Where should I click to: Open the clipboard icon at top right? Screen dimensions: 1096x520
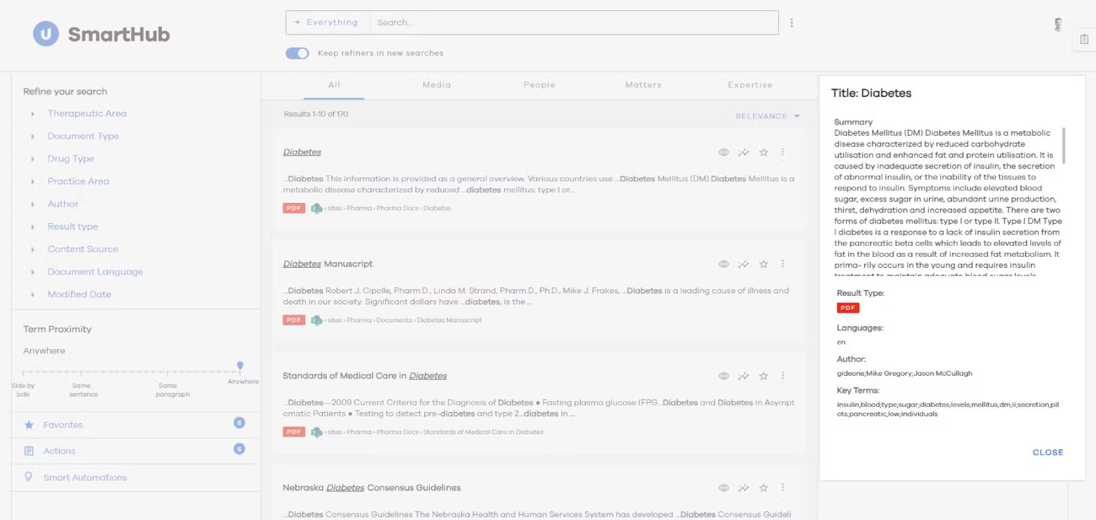point(1084,39)
